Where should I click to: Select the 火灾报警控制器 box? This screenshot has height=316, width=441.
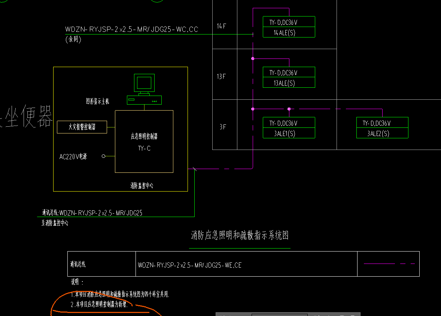82,127
